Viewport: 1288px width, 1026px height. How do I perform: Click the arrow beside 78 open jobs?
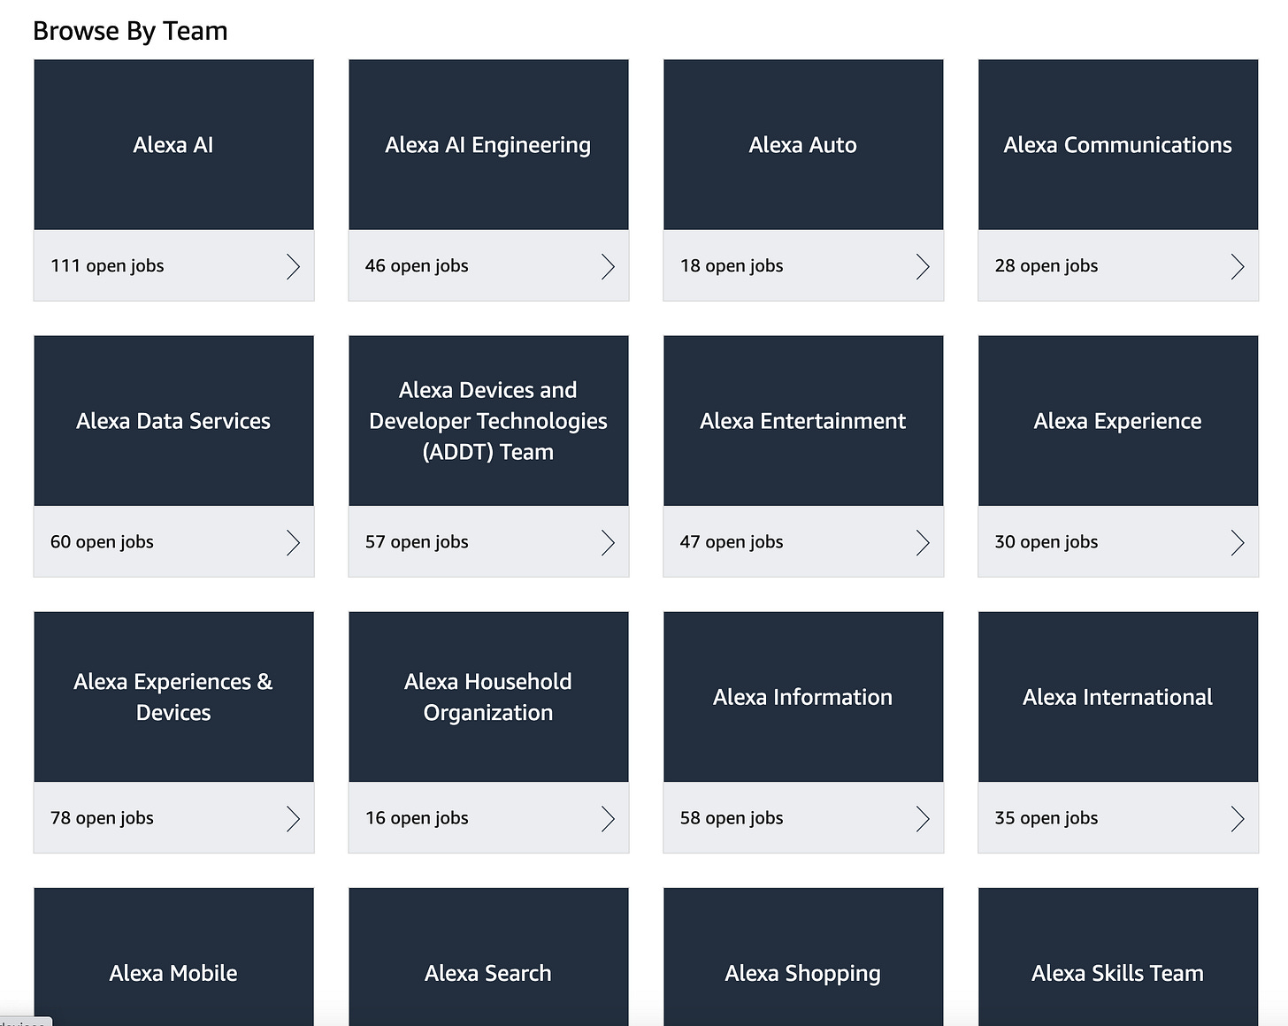[294, 819]
